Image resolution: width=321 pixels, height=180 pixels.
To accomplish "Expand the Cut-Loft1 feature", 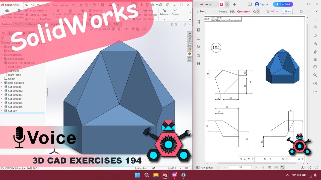I will tap(2, 111).
